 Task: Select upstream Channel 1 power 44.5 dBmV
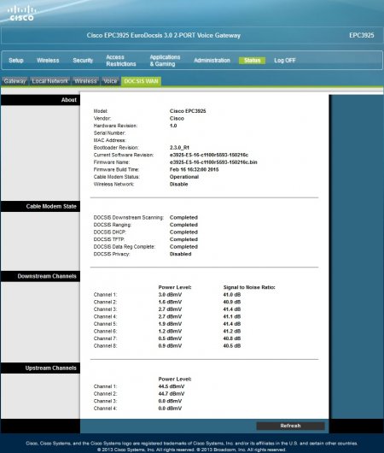point(172,386)
